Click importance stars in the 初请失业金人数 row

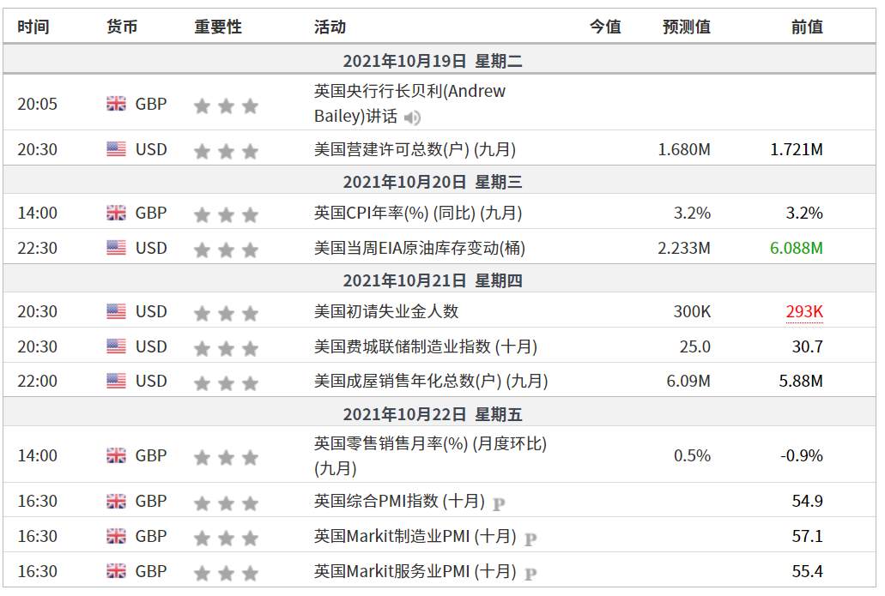pyautogui.click(x=226, y=314)
